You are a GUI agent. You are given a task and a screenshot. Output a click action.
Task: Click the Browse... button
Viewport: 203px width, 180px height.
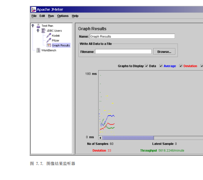pyautogui.click(x=164, y=52)
